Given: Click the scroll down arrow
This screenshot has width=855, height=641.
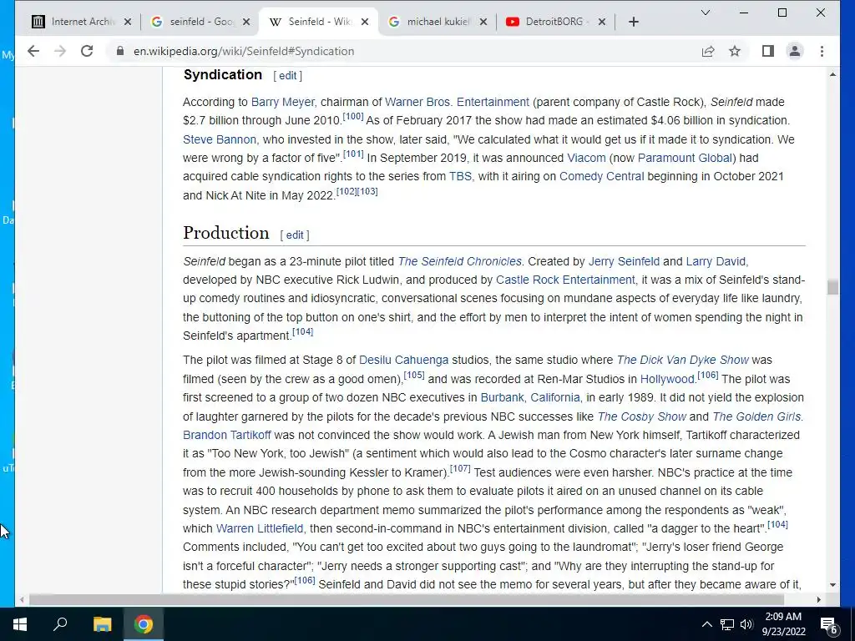Looking at the screenshot, I should [x=832, y=585].
